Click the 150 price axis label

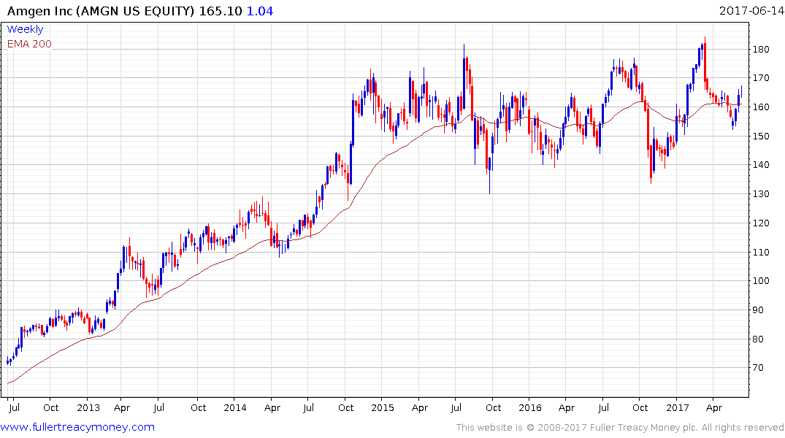(x=761, y=137)
